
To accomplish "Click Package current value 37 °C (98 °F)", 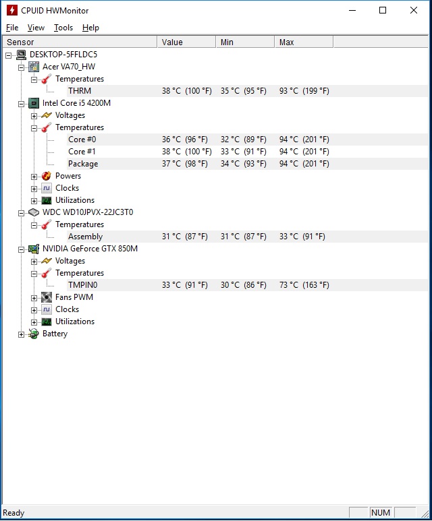I will click(185, 164).
